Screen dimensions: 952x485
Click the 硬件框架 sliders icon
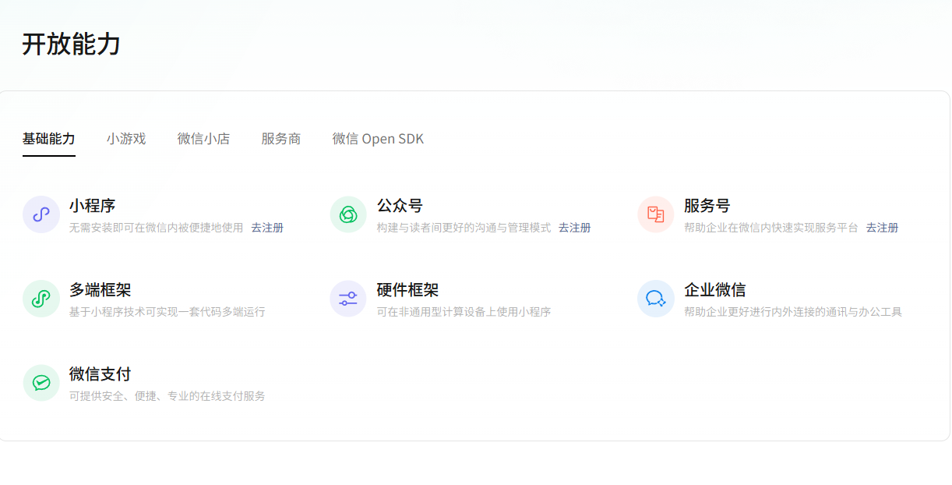(348, 299)
